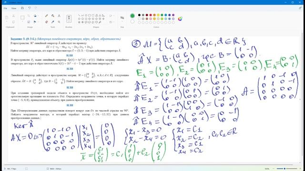Pick the Heart shape

pyautogui.click(x=96, y=22)
